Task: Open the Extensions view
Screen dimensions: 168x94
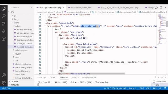Action: (x=4, y=39)
